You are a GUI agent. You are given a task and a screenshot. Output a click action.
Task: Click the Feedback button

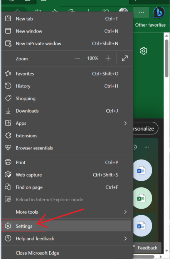click(147, 248)
